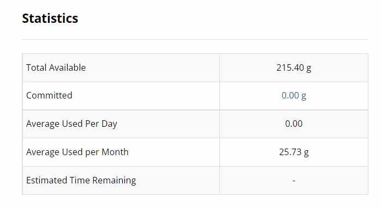Select the word Day in the third row
Screen dimensions: 382x209
pyautogui.click(x=109, y=124)
